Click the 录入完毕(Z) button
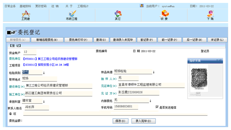The height and width of the screenshot is (130, 231). [x=143, y=121]
